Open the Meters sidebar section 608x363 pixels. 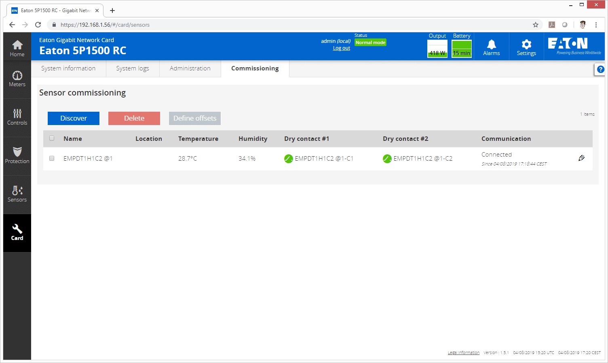coord(17,79)
